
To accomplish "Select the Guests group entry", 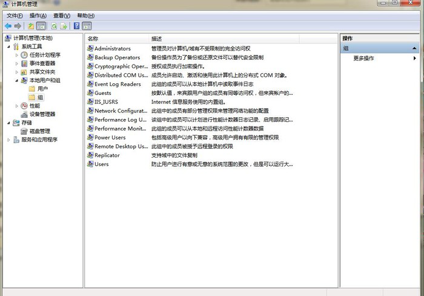I will pos(102,93).
